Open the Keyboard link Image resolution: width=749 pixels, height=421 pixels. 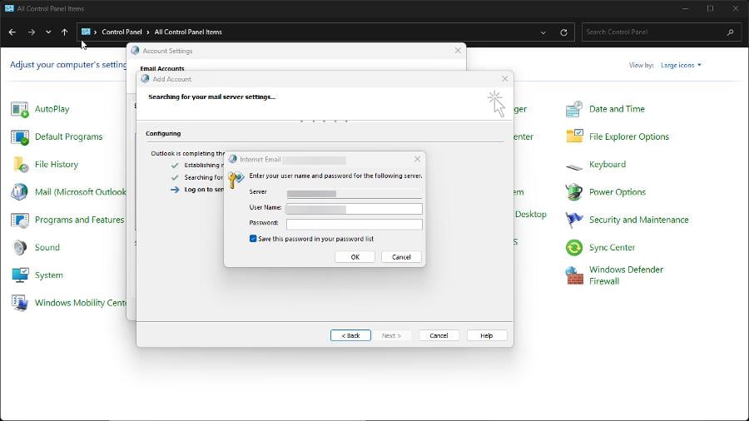(608, 165)
